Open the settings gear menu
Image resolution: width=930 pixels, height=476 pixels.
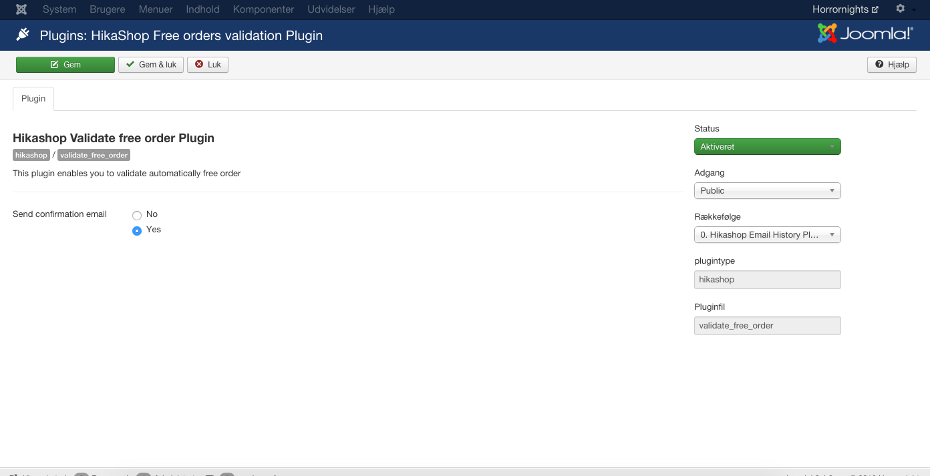(901, 9)
